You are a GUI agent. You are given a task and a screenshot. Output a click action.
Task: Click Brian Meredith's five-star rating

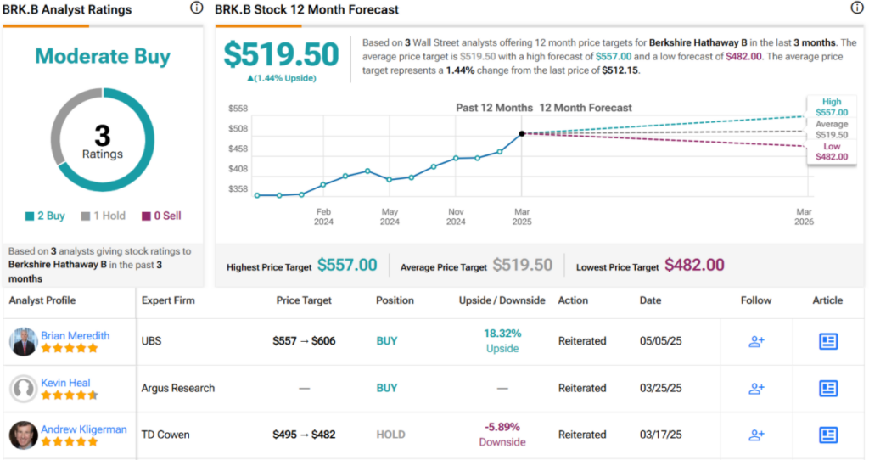click(70, 348)
